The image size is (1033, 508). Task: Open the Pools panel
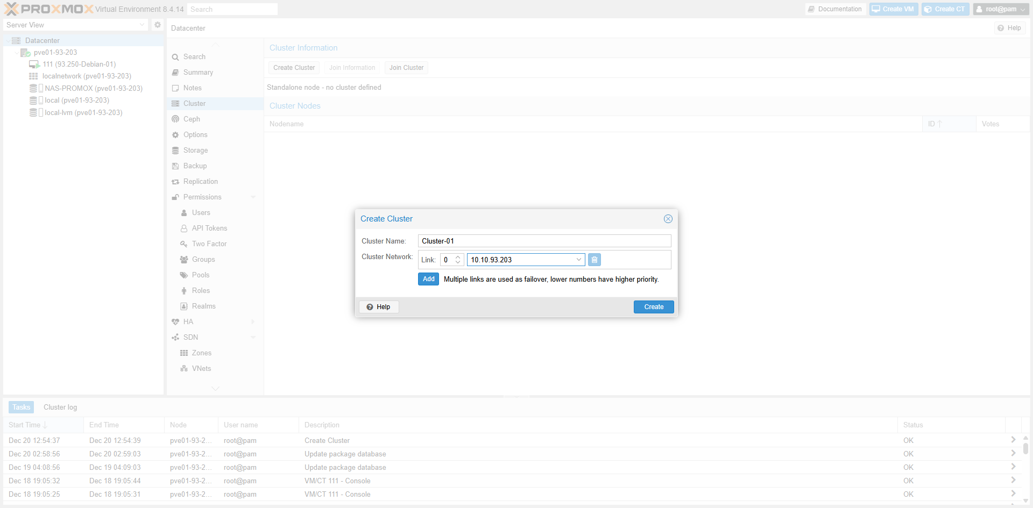[x=201, y=275]
